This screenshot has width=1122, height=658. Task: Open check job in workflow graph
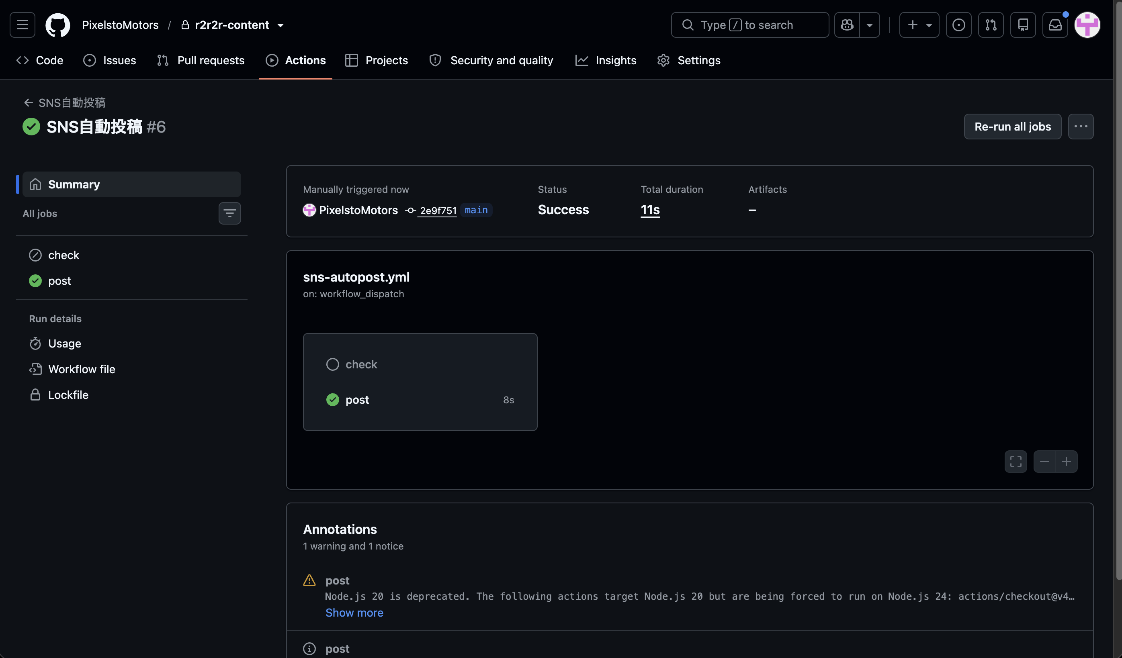point(420,365)
